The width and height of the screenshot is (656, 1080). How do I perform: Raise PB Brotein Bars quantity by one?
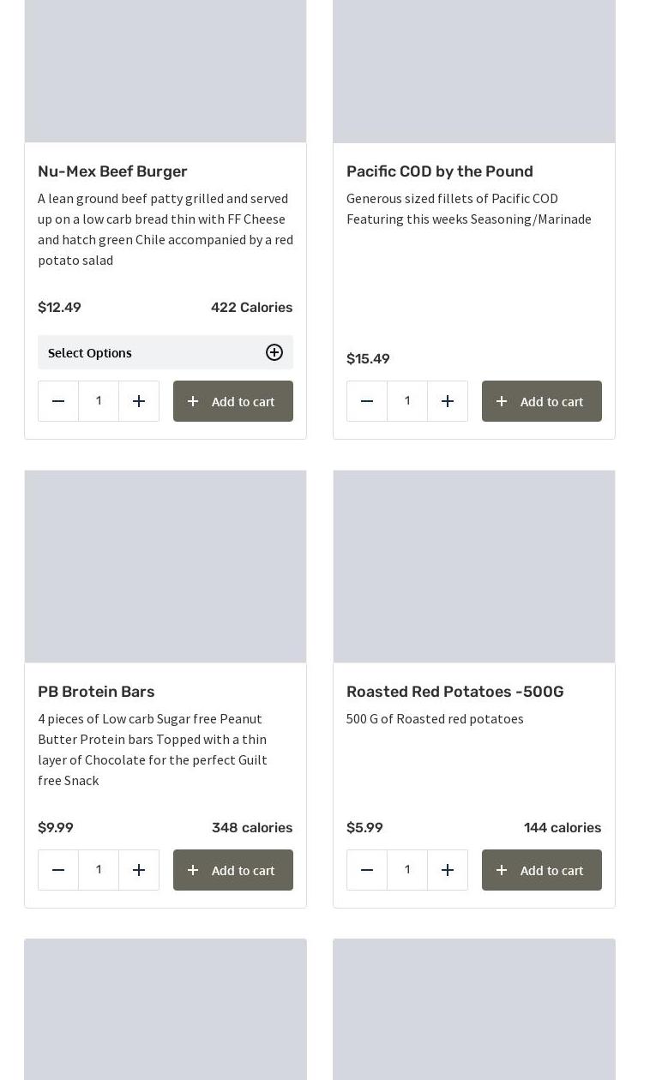click(139, 870)
